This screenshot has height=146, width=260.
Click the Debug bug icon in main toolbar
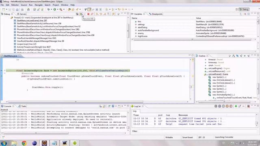(x=49, y=9)
